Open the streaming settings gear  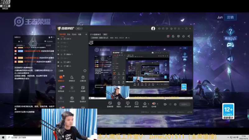175,104
